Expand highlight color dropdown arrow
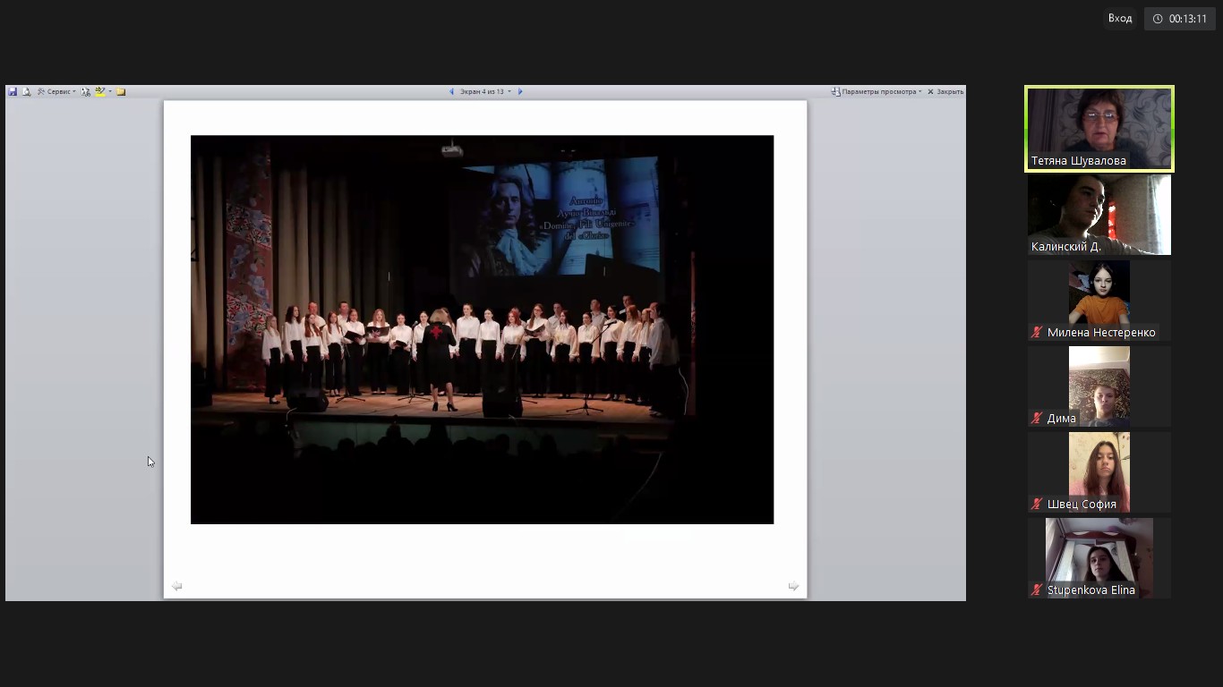Image resolution: width=1223 pixels, height=687 pixels. tap(110, 91)
